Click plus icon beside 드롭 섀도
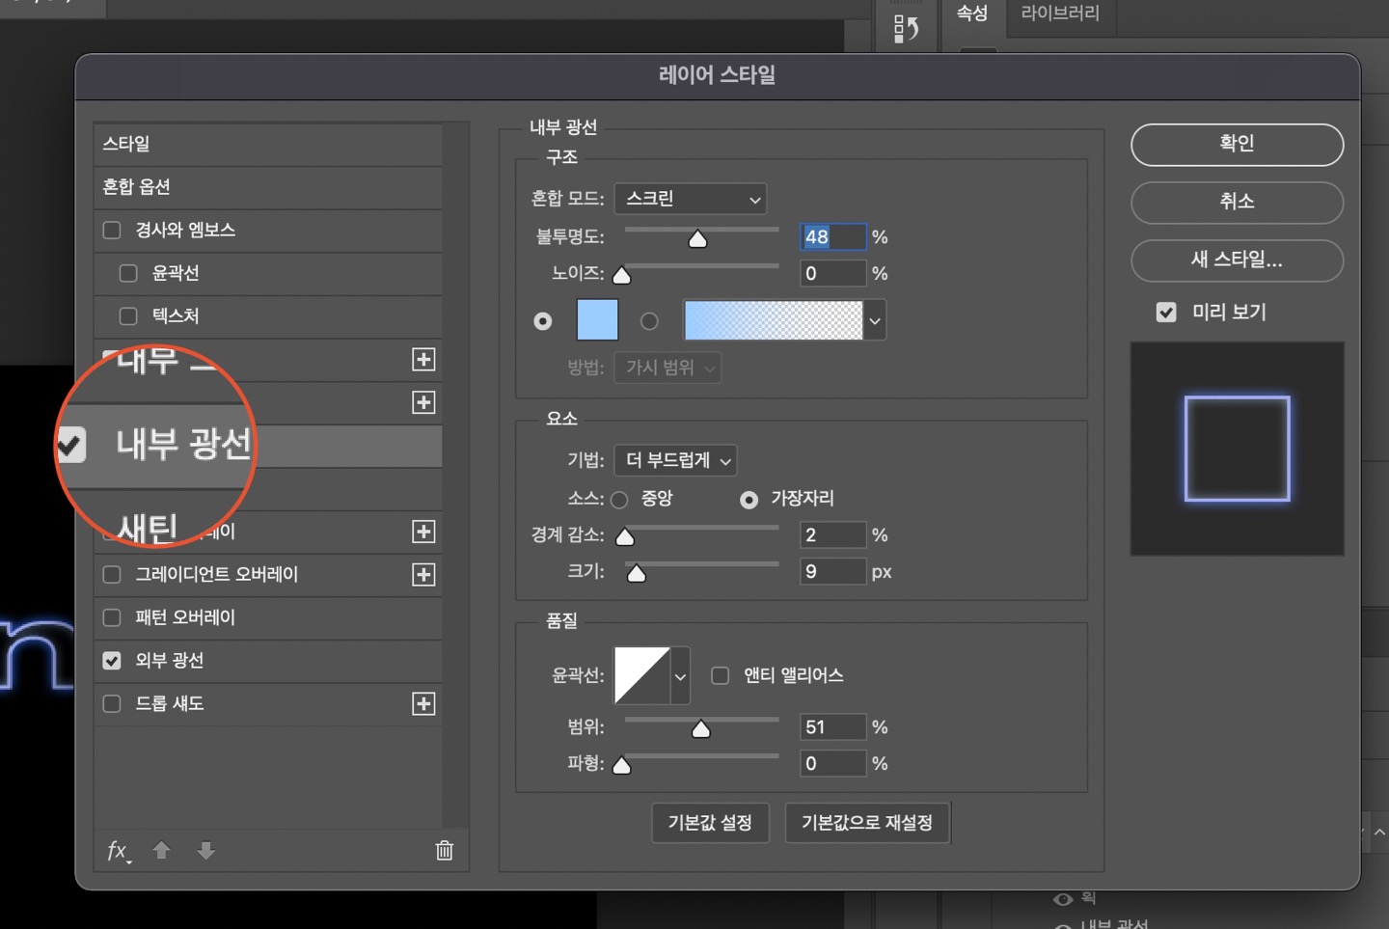This screenshot has width=1389, height=929. [x=423, y=704]
